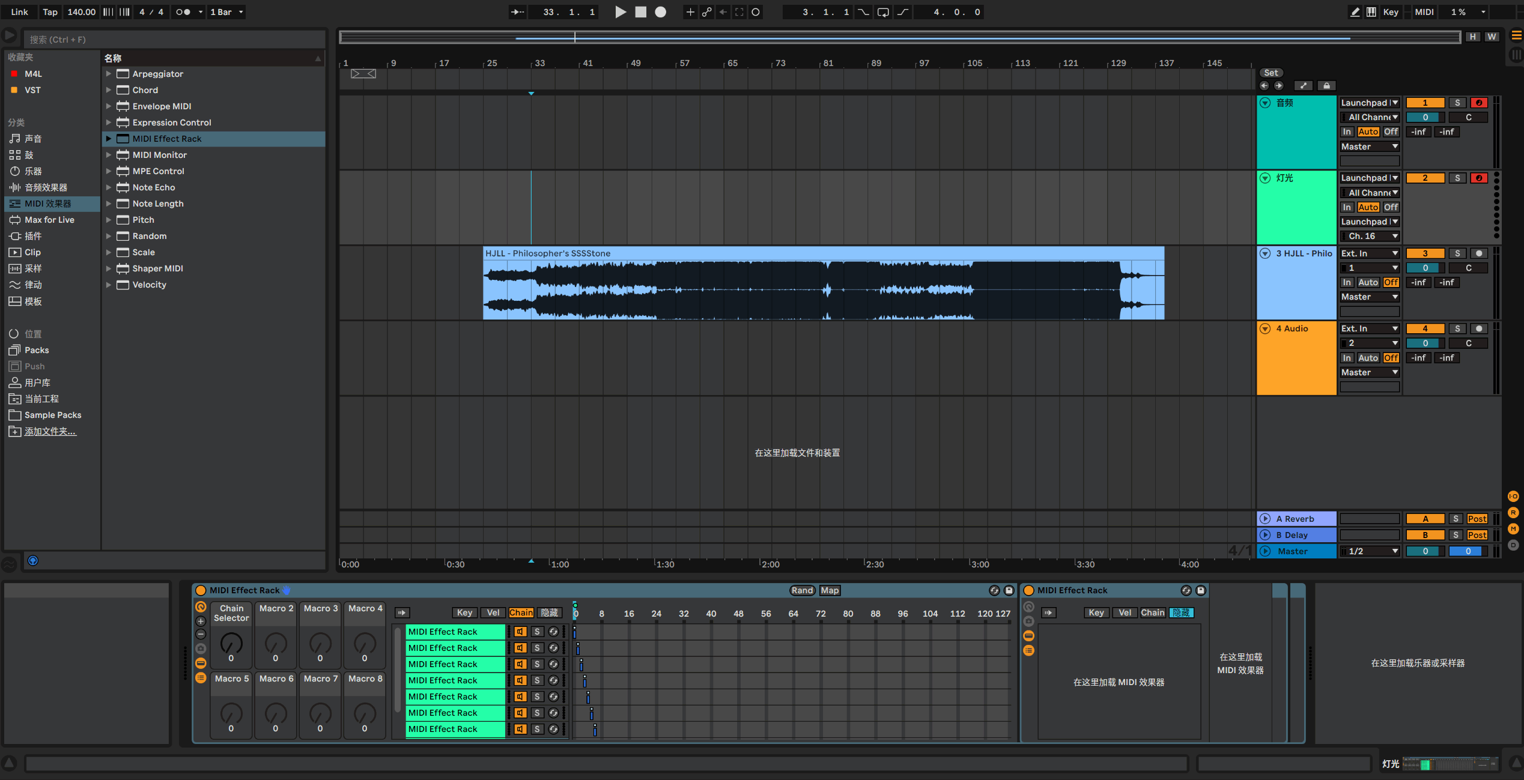The image size is (1524, 780).
Task: Solo track 3 HJLL with S button
Action: pyautogui.click(x=1457, y=253)
